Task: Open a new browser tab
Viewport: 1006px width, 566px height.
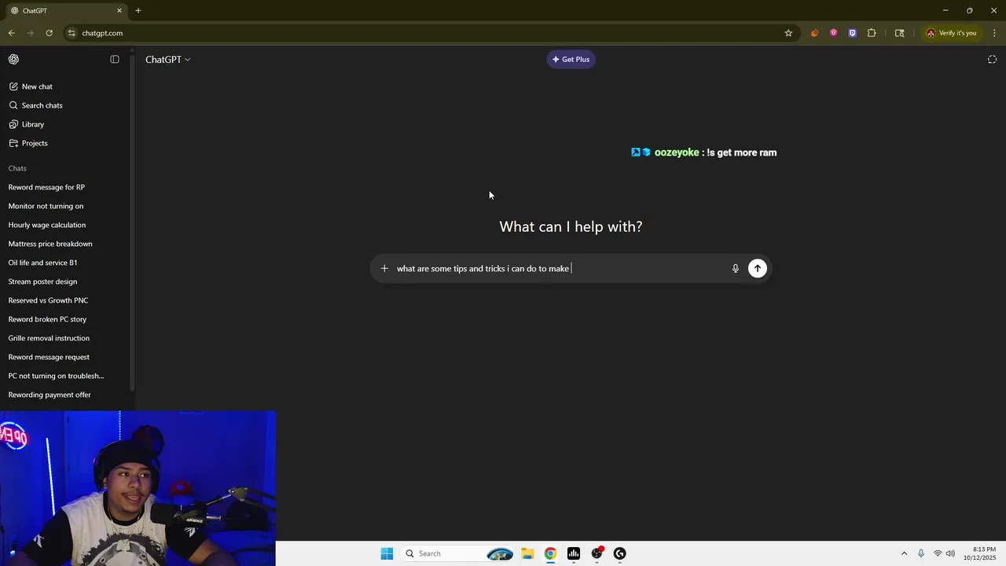Action: tap(138, 11)
